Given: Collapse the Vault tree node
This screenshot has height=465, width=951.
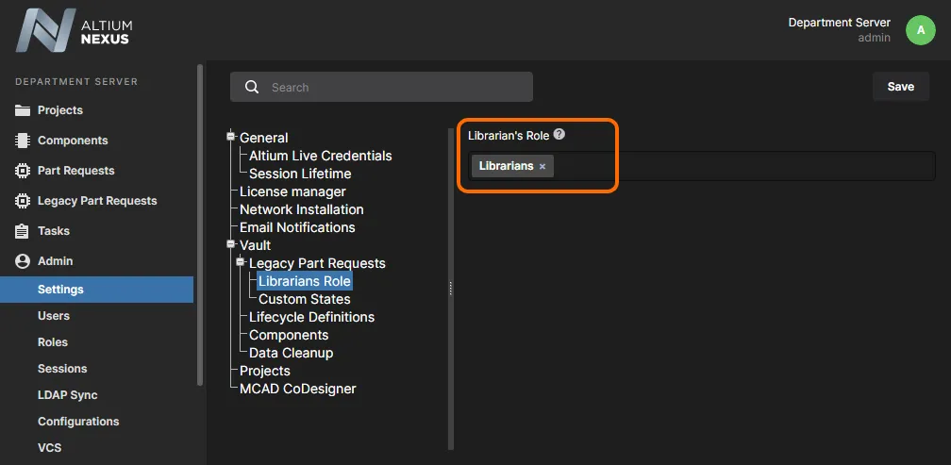Looking at the screenshot, I should pyautogui.click(x=230, y=244).
